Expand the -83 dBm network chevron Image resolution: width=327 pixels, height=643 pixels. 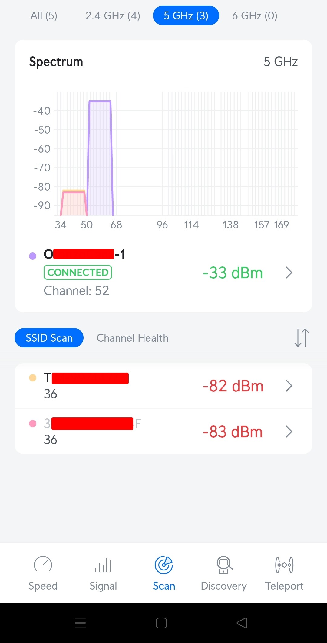[x=289, y=431]
